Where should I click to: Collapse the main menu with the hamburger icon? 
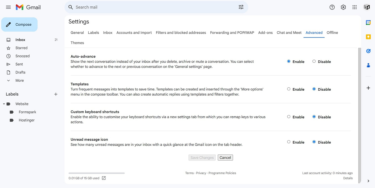[x=8, y=7]
